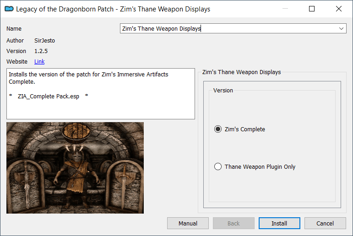Open the Website Link

[39, 62]
